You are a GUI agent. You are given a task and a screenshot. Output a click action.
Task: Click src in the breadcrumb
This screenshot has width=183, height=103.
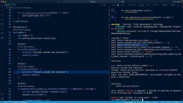click(7, 8)
